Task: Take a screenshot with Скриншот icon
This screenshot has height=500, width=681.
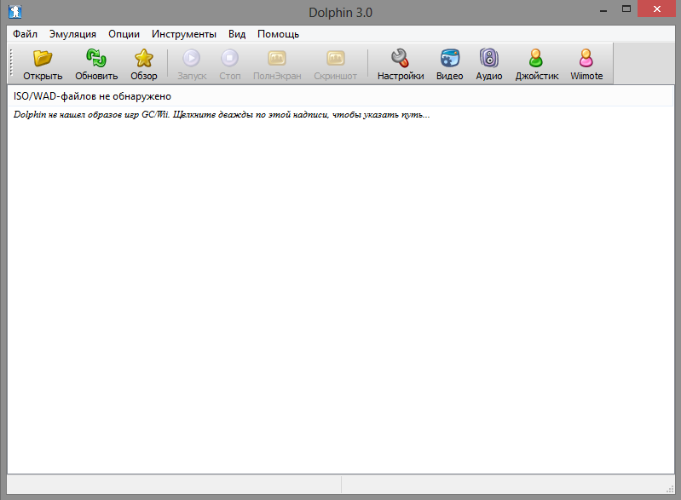Action: coord(335,58)
